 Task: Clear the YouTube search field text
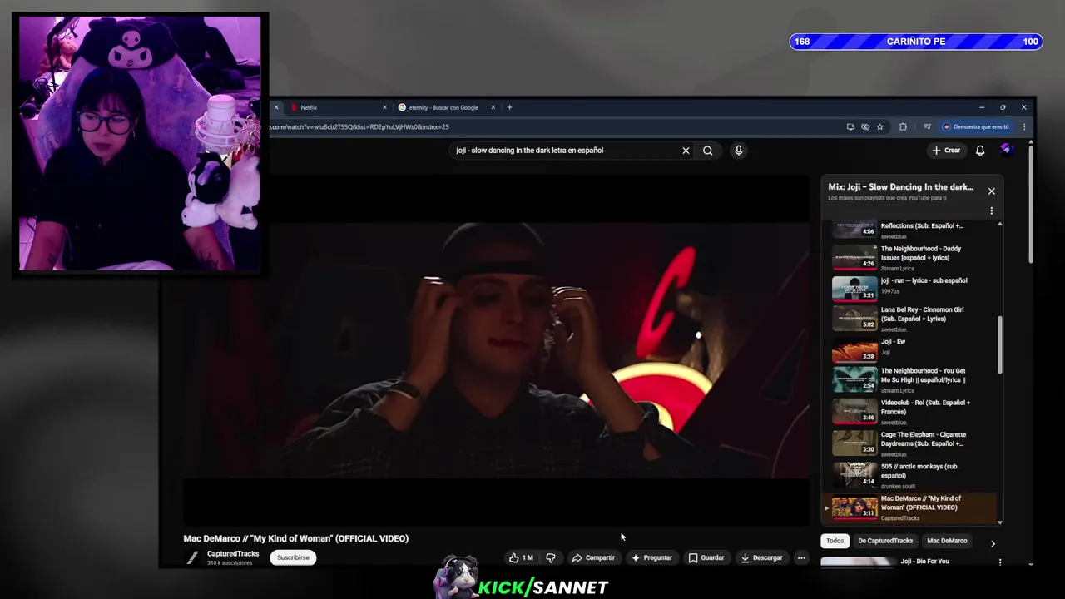point(686,151)
